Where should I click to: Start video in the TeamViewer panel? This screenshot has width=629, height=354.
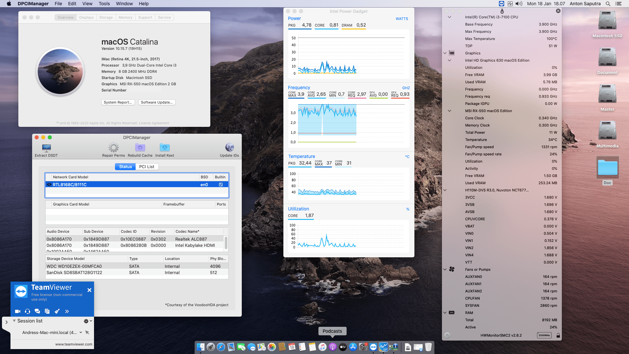coord(18,311)
